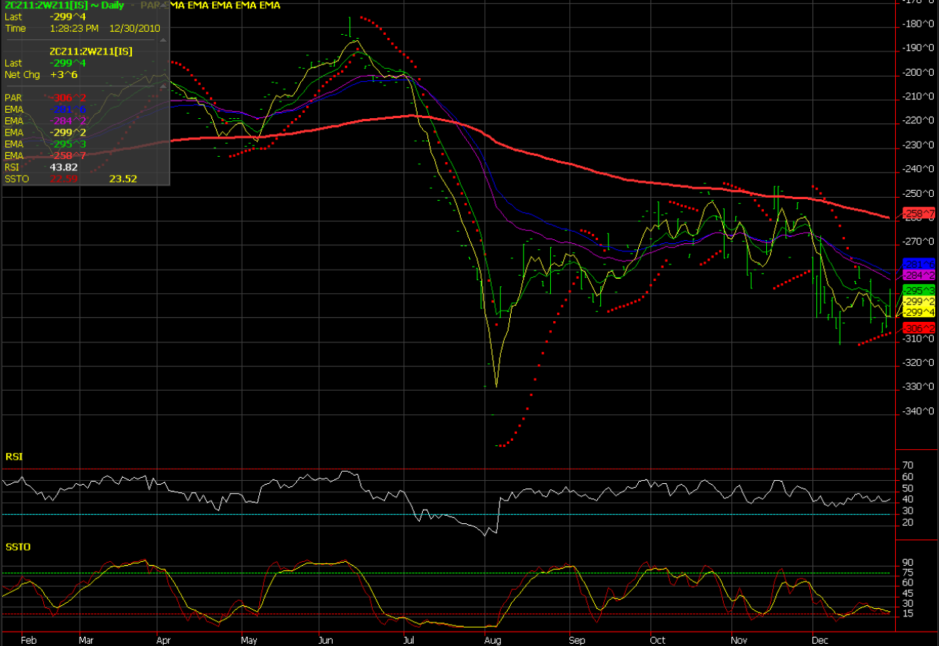Toggle the PAR indicator row in the legend
This screenshot has height=646, width=939.
(x=11, y=98)
